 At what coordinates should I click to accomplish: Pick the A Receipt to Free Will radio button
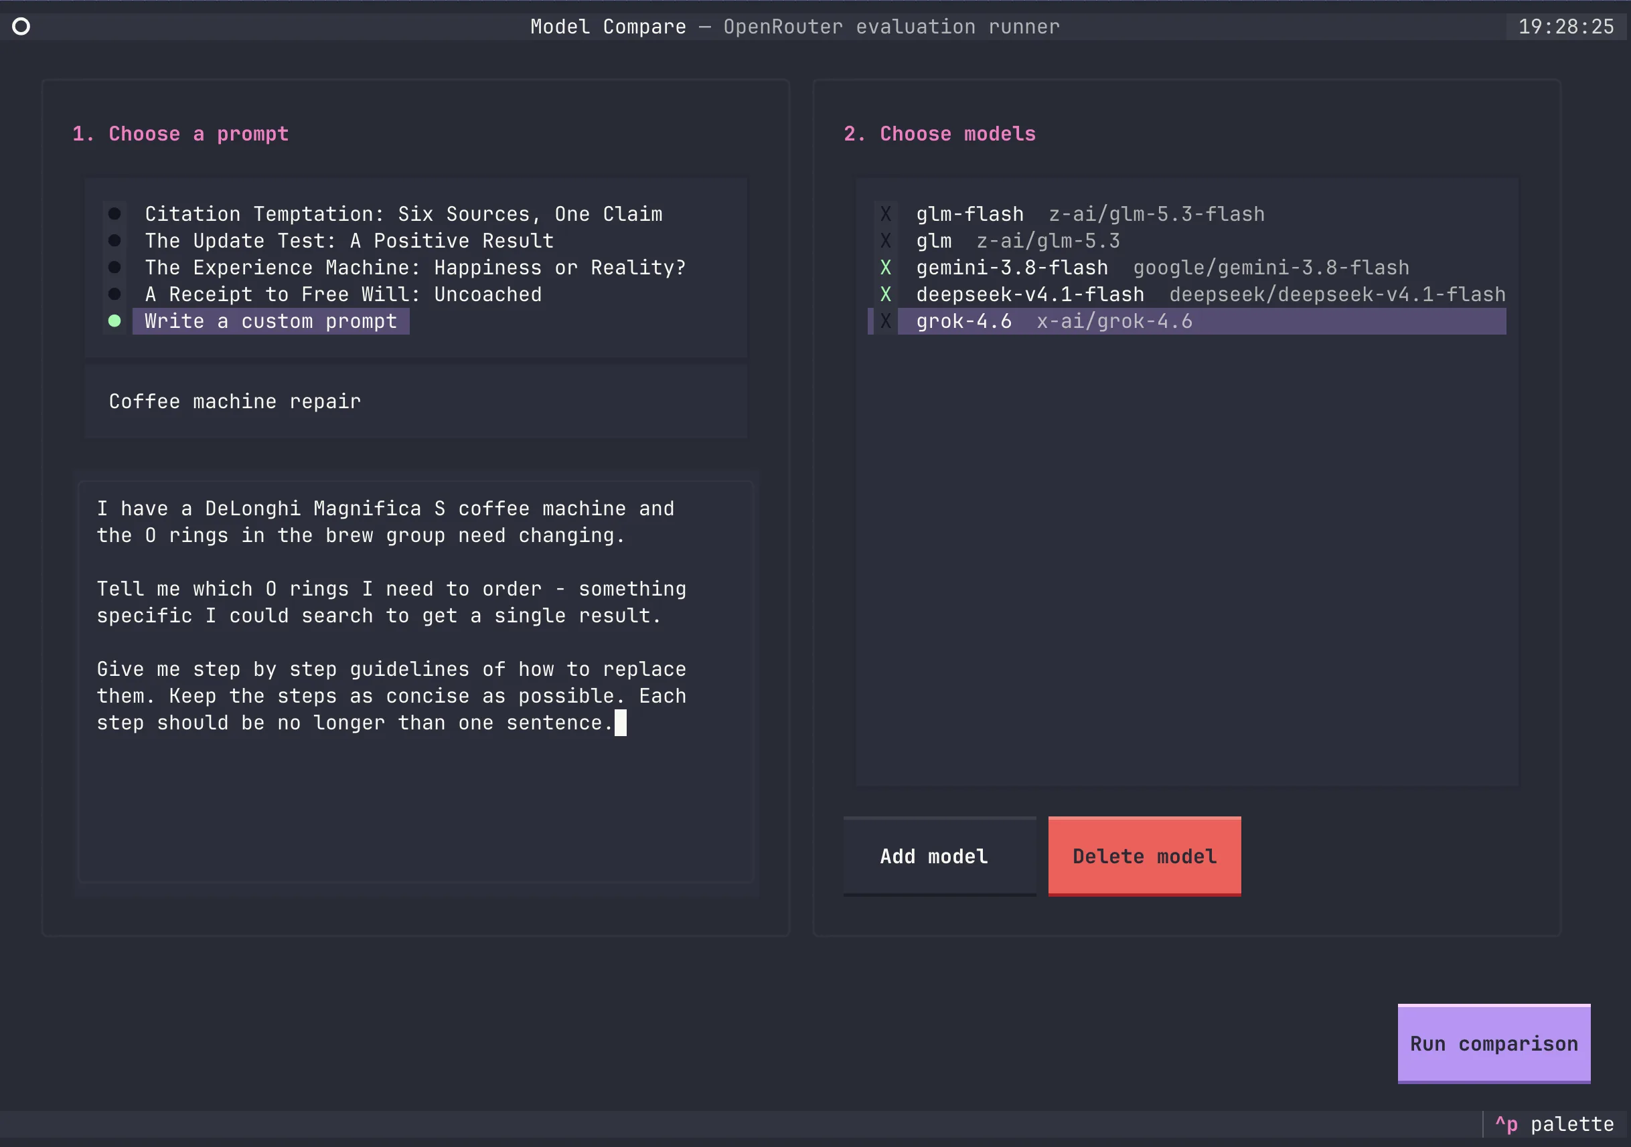point(114,294)
